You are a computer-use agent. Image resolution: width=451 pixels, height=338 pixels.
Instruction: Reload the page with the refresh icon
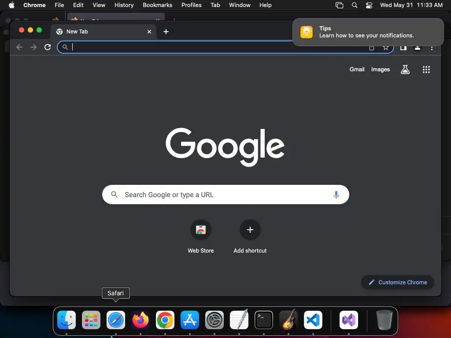(48, 47)
